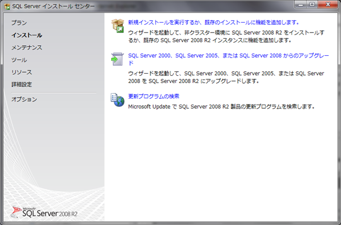Screen dimensions: 341x225
Task: Open the メンテナンス page
Action: pyautogui.click(x=27, y=47)
